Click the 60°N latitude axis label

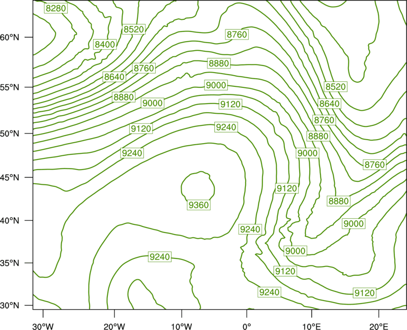pos(10,37)
